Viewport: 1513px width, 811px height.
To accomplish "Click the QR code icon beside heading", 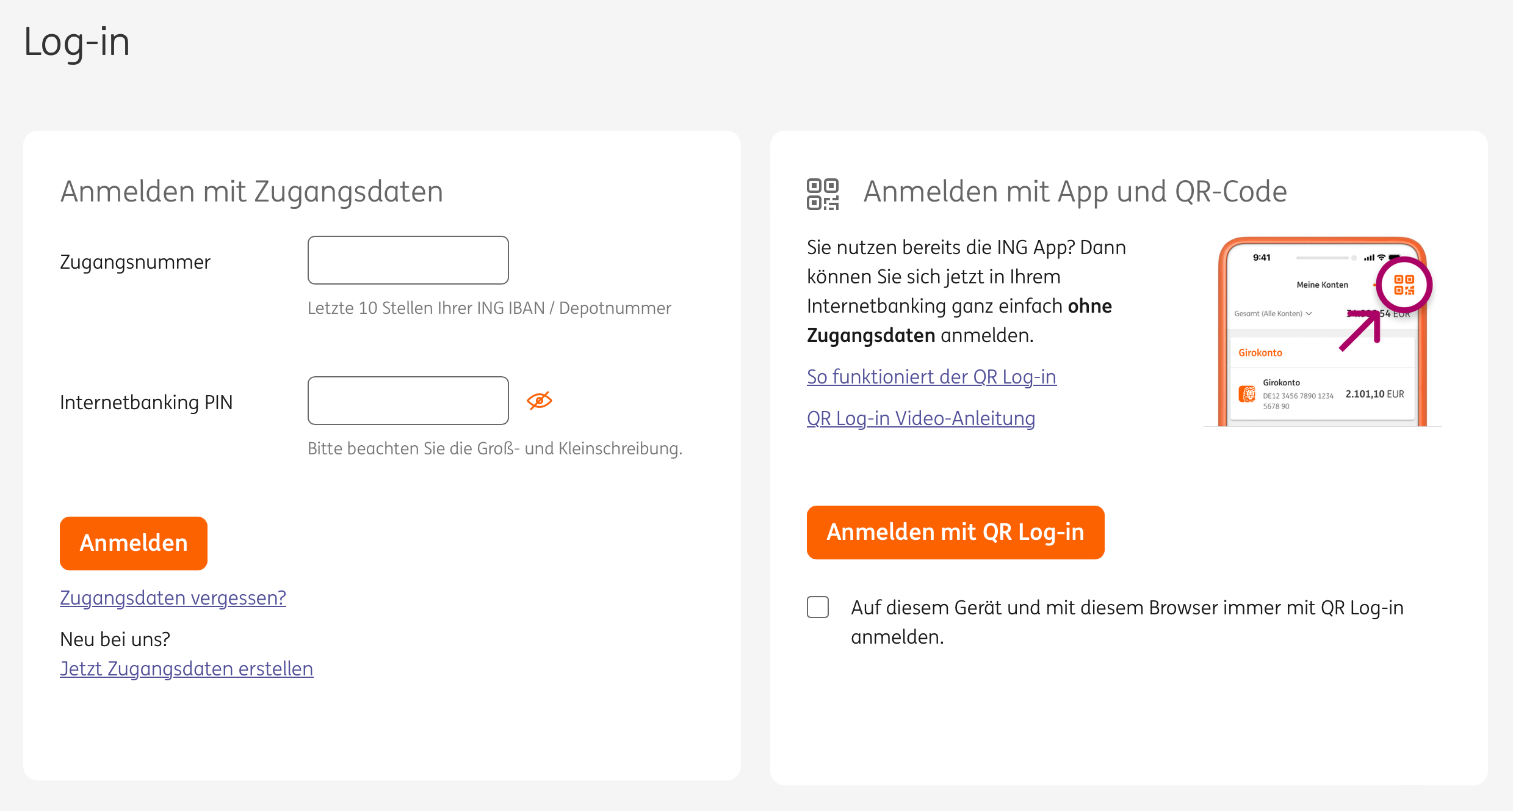I will [x=823, y=194].
